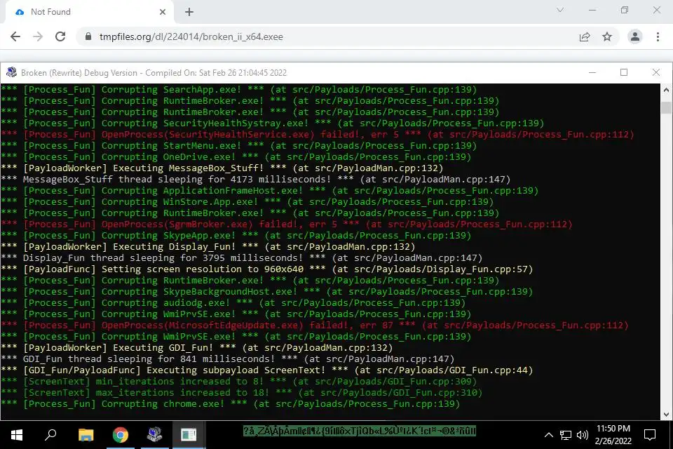Minimize the Broken debug console window
Screen dimensions: 673x449
592,73
